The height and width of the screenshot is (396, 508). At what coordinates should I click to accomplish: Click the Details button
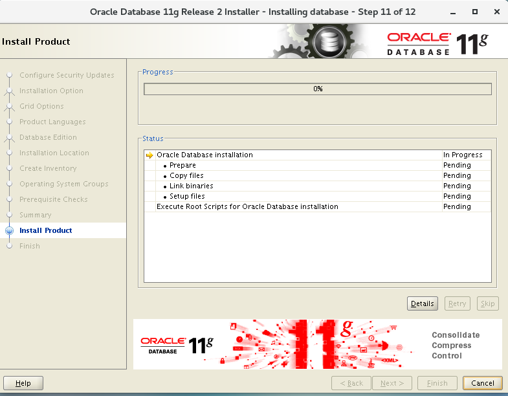click(x=422, y=303)
